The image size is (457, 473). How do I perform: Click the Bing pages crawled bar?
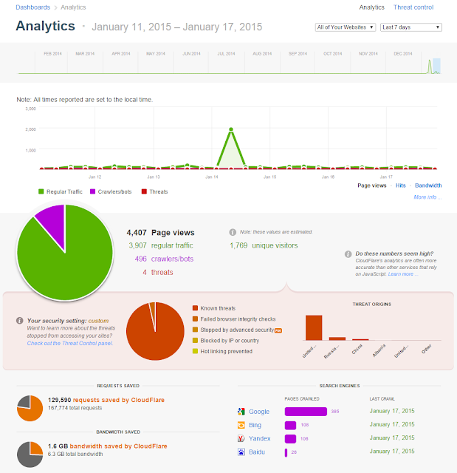point(290,425)
